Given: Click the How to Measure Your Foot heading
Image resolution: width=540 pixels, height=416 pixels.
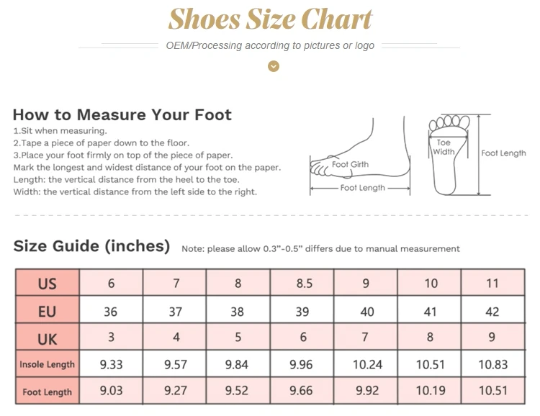Looking at the screenshot, I should point(122,114).
